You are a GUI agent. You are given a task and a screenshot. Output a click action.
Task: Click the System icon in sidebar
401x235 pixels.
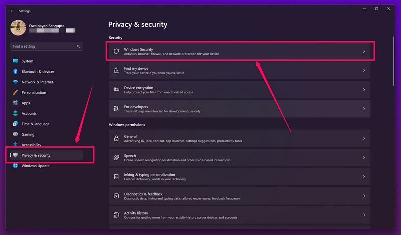(x=16, y=61)
